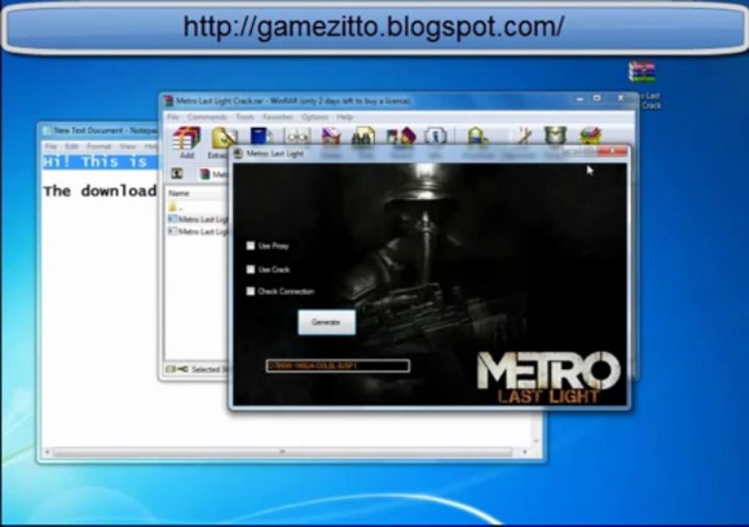Image resolution: width=749 pixels, height=527 pixels.
Task: Open the File menu in Notepad
Action: tap(51, 146)
